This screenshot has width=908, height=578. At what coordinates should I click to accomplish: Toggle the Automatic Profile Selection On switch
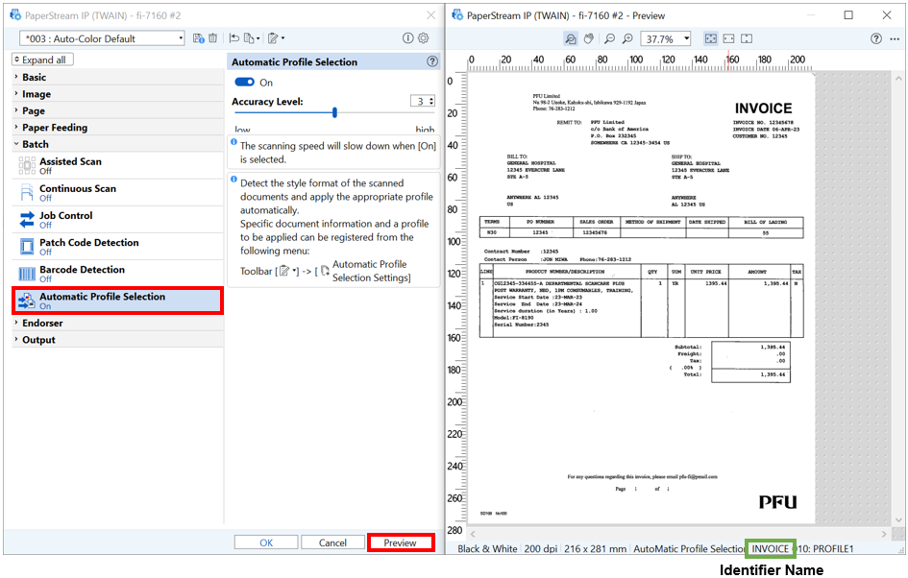(x=244, y=83)
